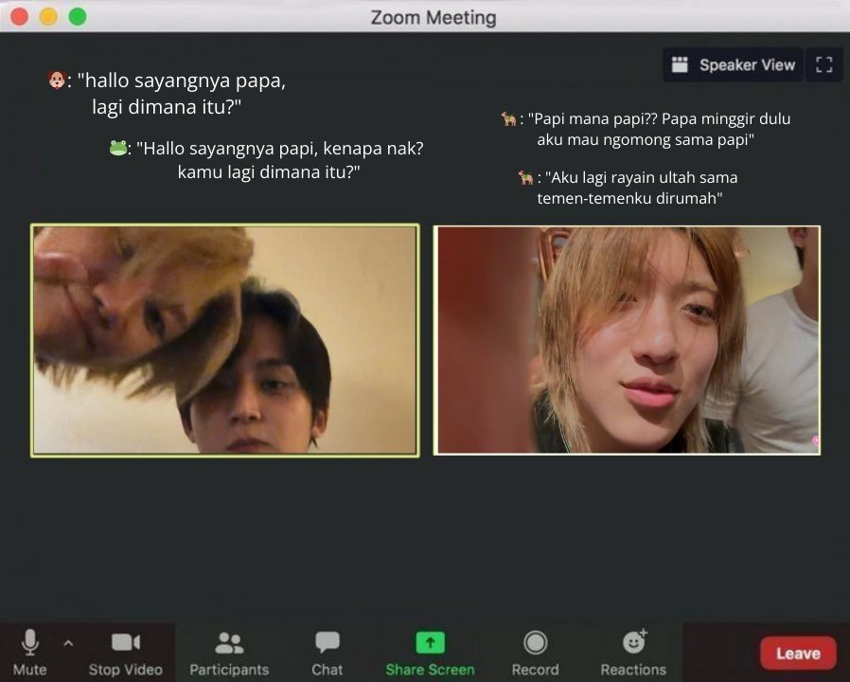The image size is (850, 682).
Task: Start Share Screen
Action: [x=430, y=652]
